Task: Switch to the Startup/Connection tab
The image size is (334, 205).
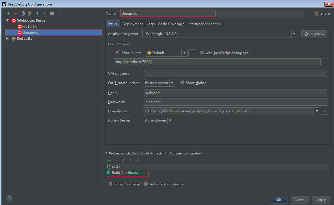Action: click(204, 24)
